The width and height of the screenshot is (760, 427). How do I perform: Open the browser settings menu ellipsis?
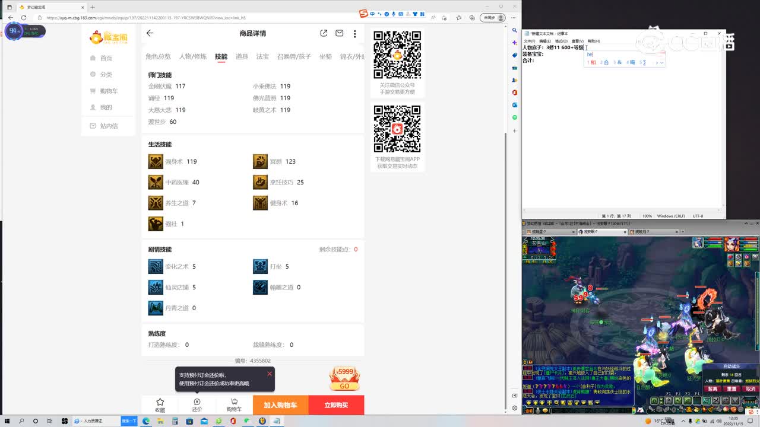point(512,17)
